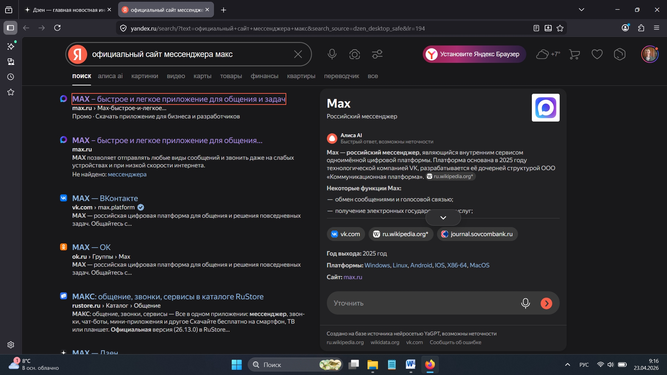
Task: Open the promo MAX result ending 'и задач'
Action: click(179, 99)
